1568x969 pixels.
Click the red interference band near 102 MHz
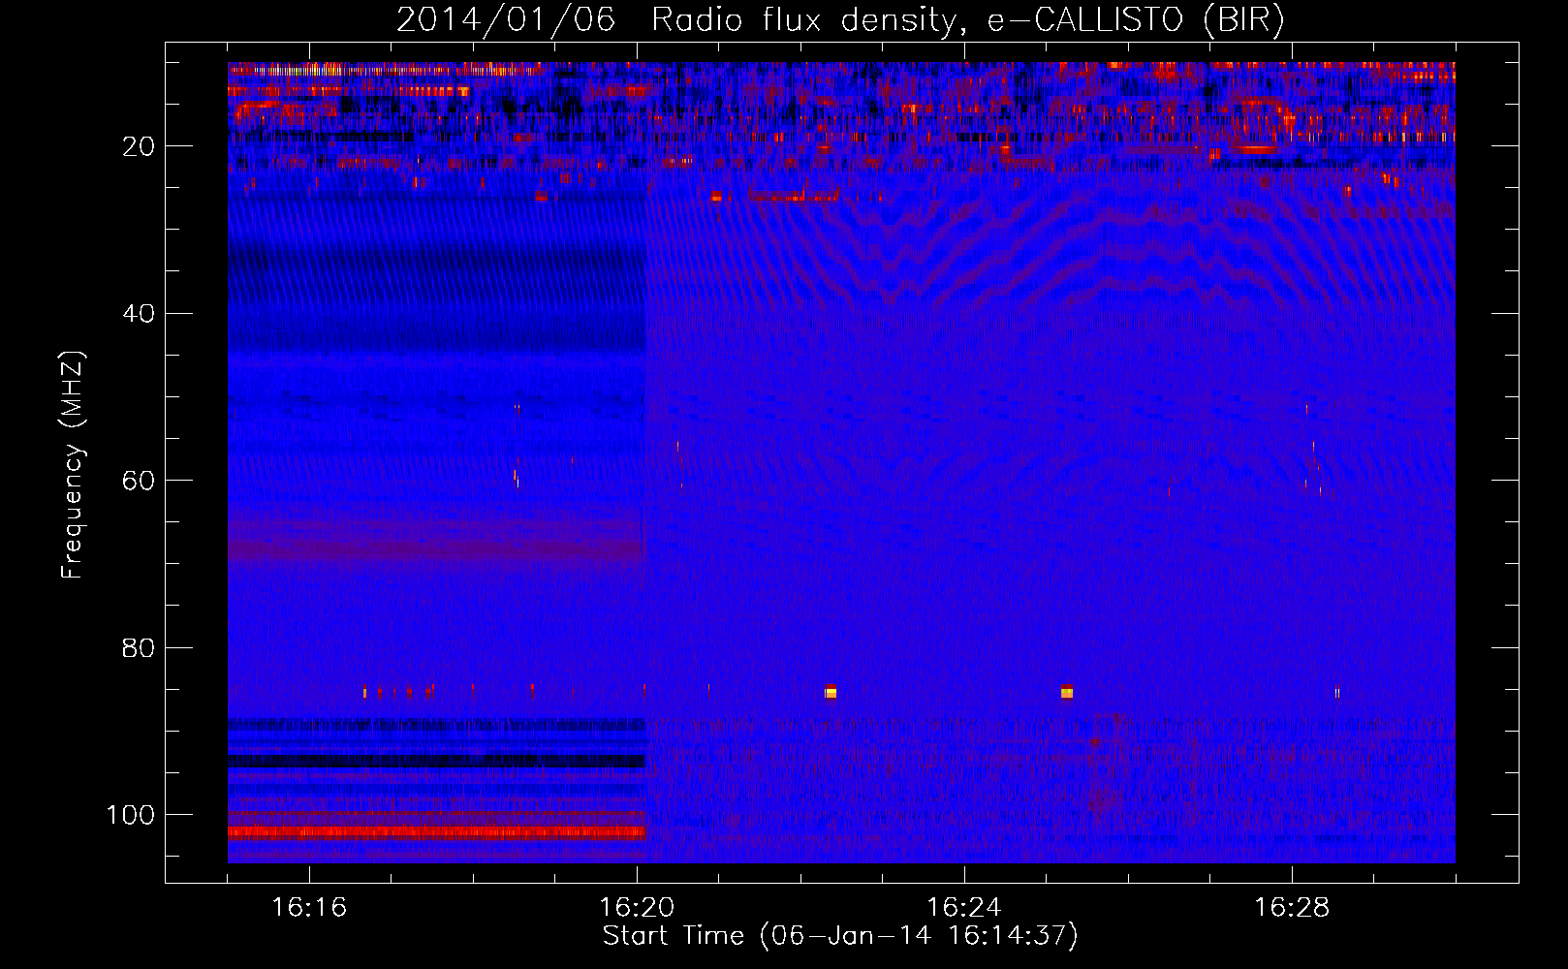click(x=436, y=831)
